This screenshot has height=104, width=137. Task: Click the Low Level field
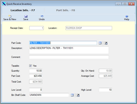click(36, 90)
